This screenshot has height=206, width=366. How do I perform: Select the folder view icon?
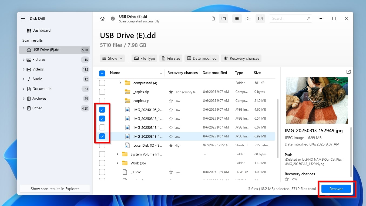(x=223, y=18)
